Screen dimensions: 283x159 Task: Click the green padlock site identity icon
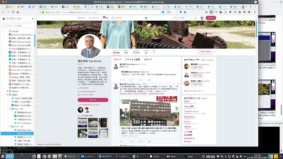pyautogui.click(x=43, y=12)
